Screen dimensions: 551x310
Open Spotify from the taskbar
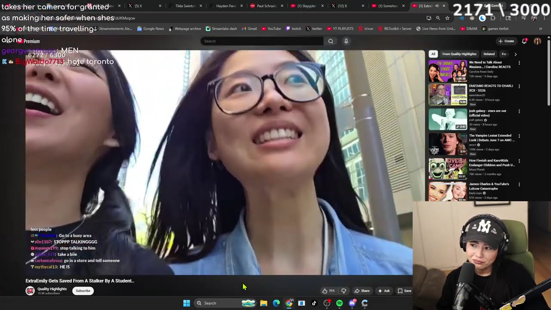339,303
